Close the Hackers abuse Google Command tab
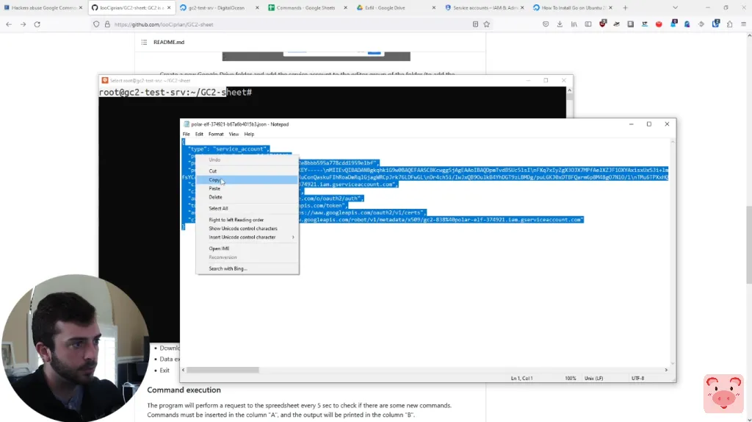Image resolution: width=752 pixels, height=422 pixels. click(x=81, y=7)
